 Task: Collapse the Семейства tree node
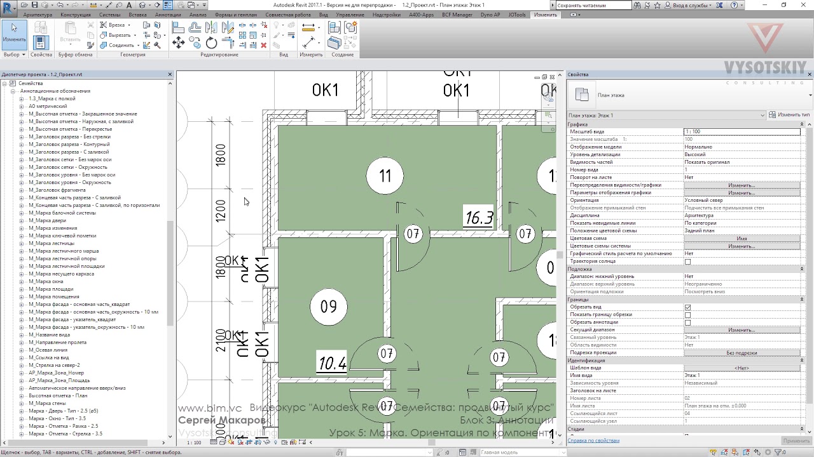tap(4, 83)
